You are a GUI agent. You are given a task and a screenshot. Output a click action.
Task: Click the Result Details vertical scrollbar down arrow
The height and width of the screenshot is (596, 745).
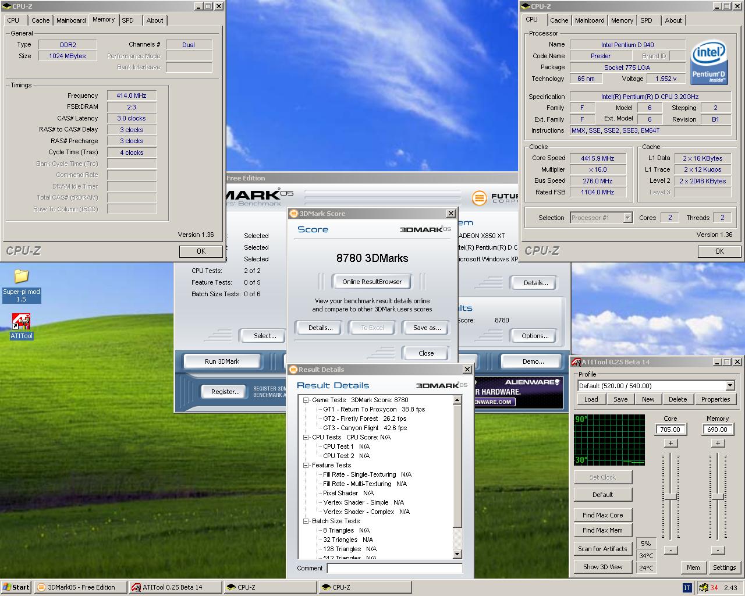click(x=457, y=554)
